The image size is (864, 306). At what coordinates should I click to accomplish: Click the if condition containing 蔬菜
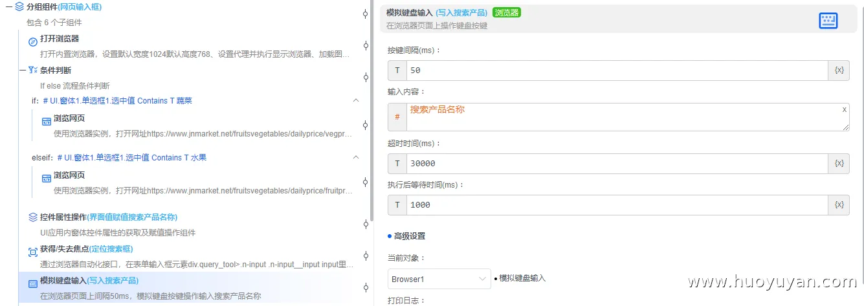(x=117, y=101)
